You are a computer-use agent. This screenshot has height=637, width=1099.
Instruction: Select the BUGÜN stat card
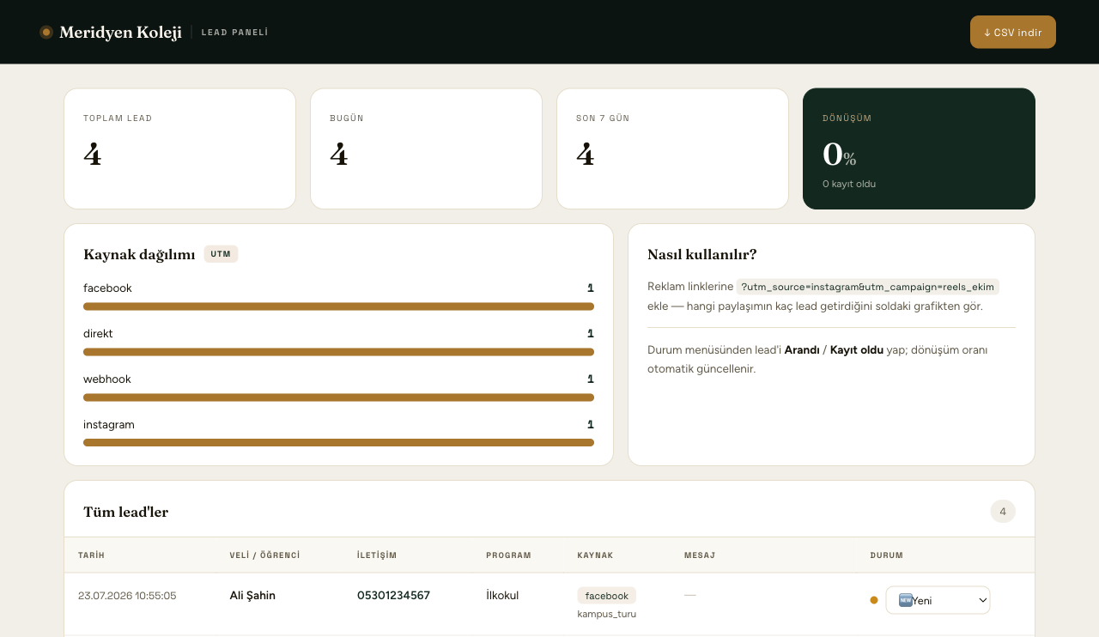(426, 149)
